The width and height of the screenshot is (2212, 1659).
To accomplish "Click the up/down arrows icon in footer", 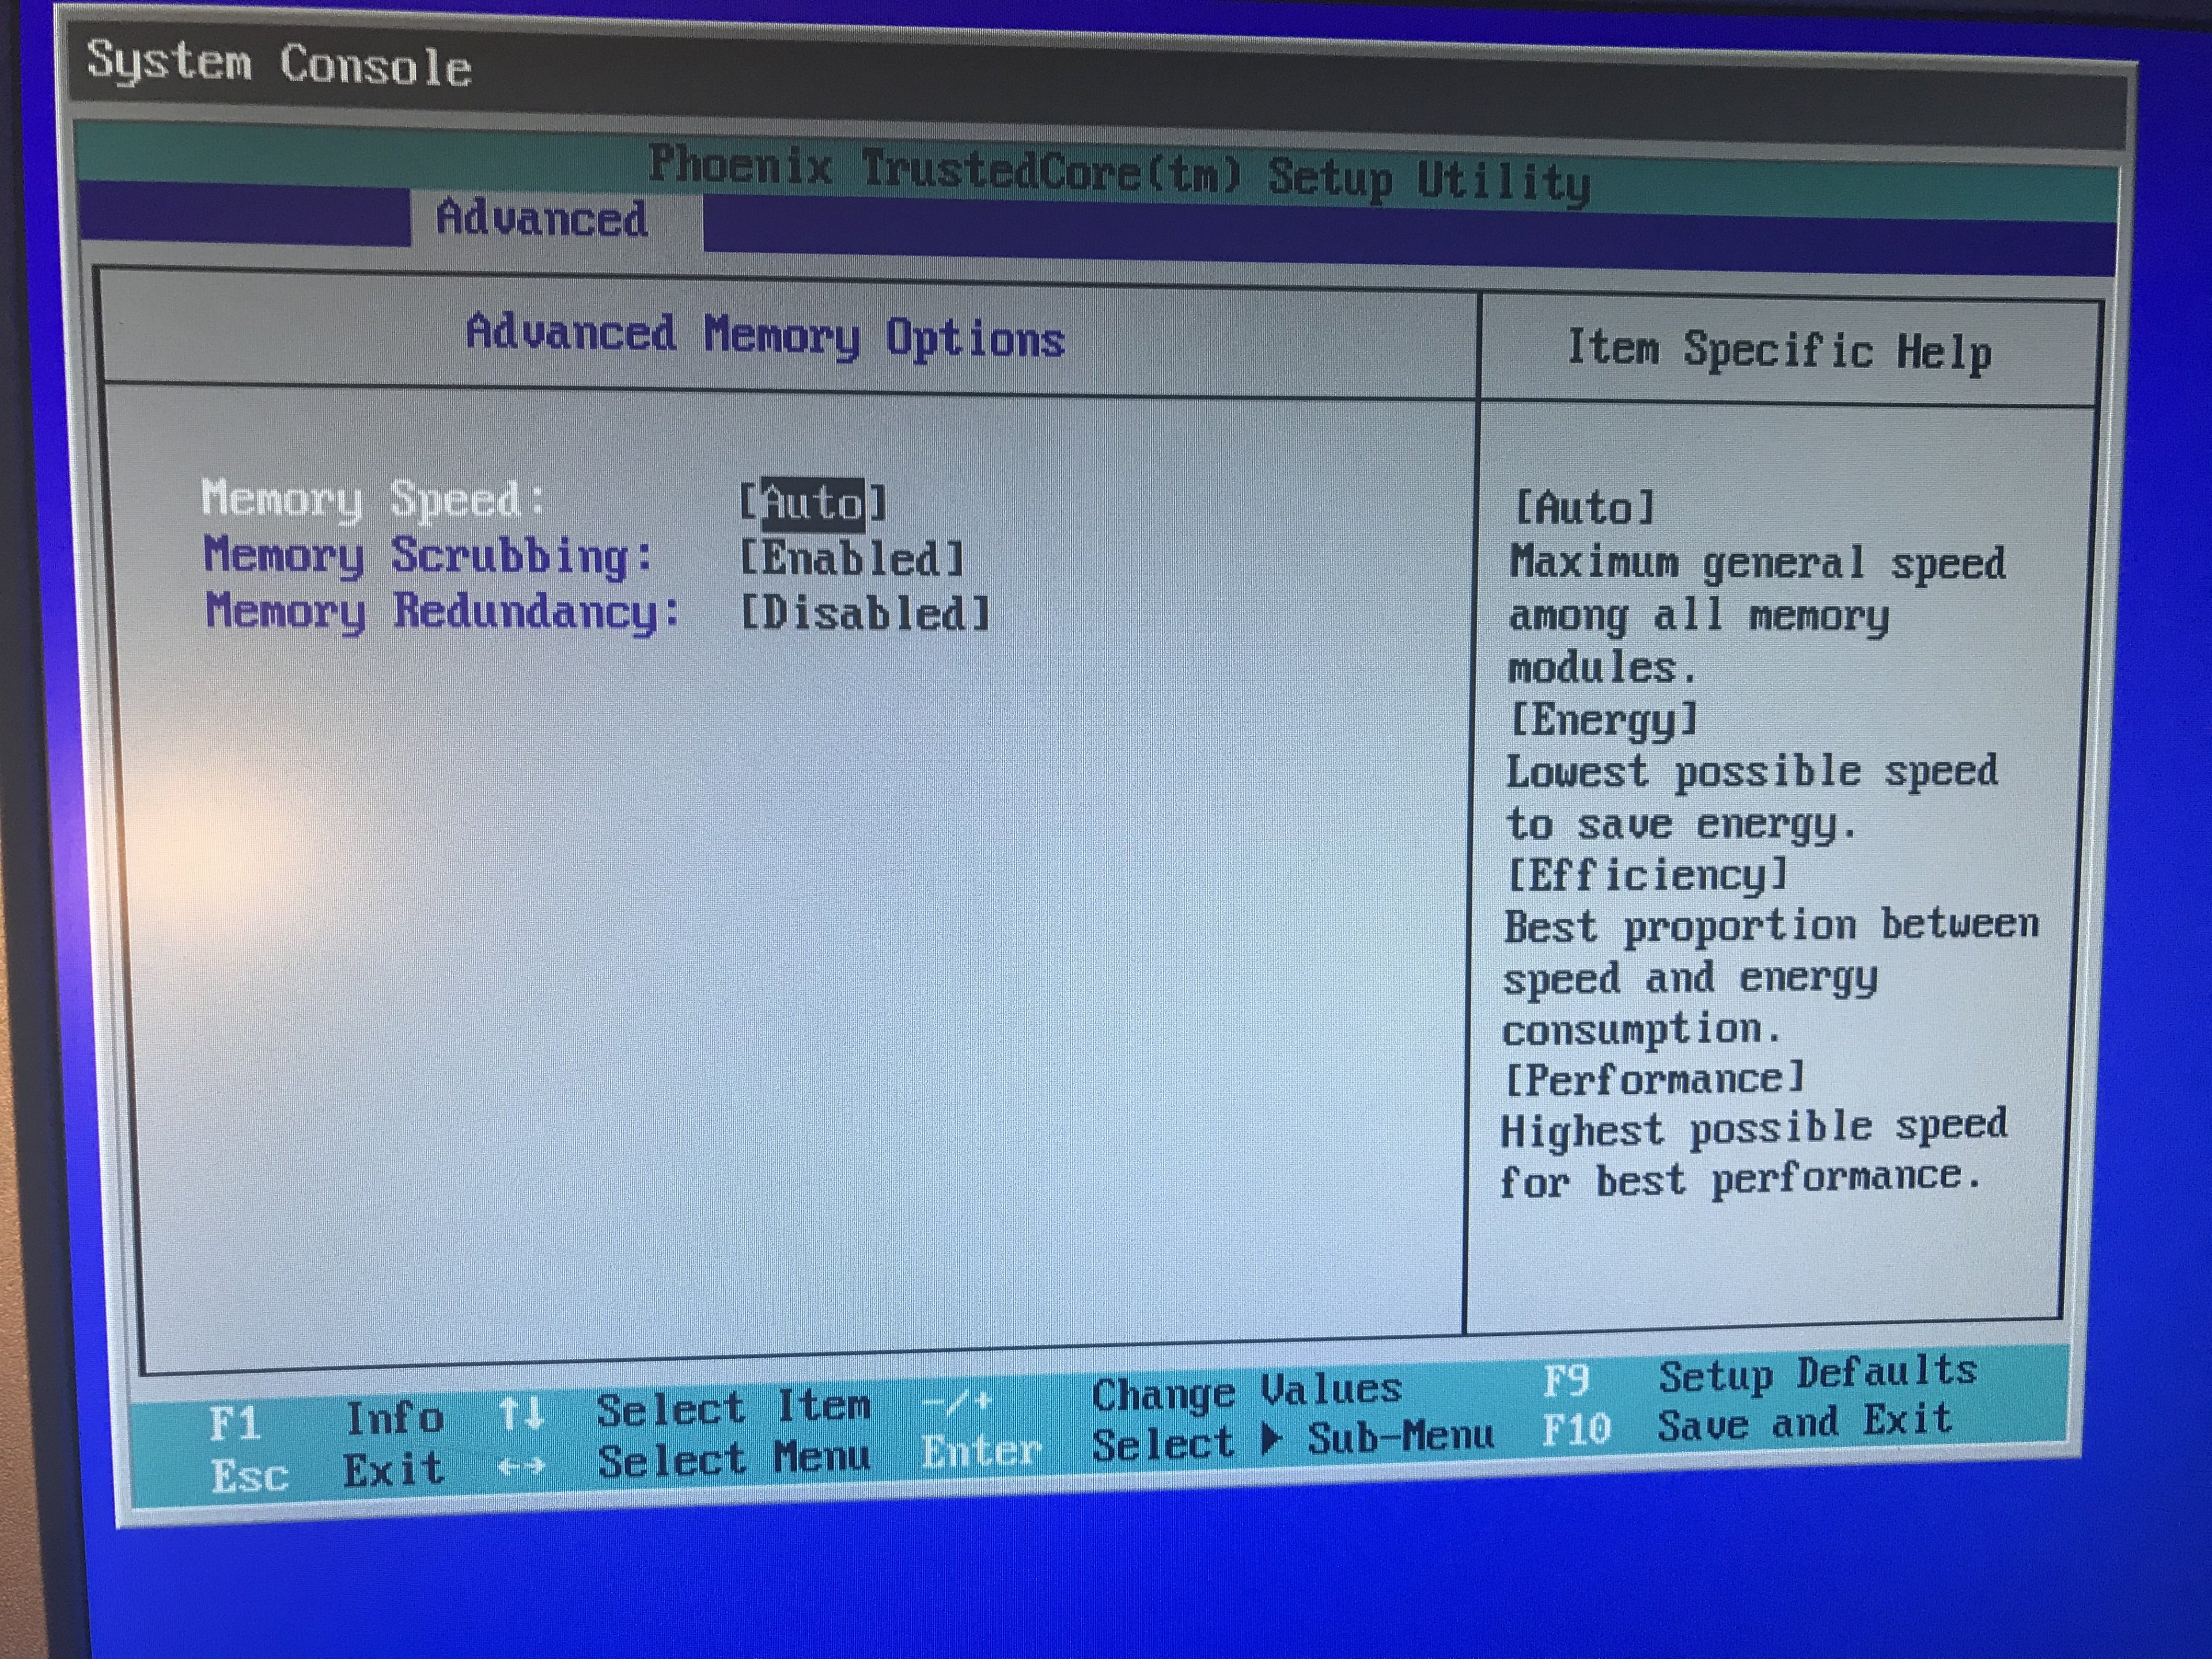I will (521, 1414).
